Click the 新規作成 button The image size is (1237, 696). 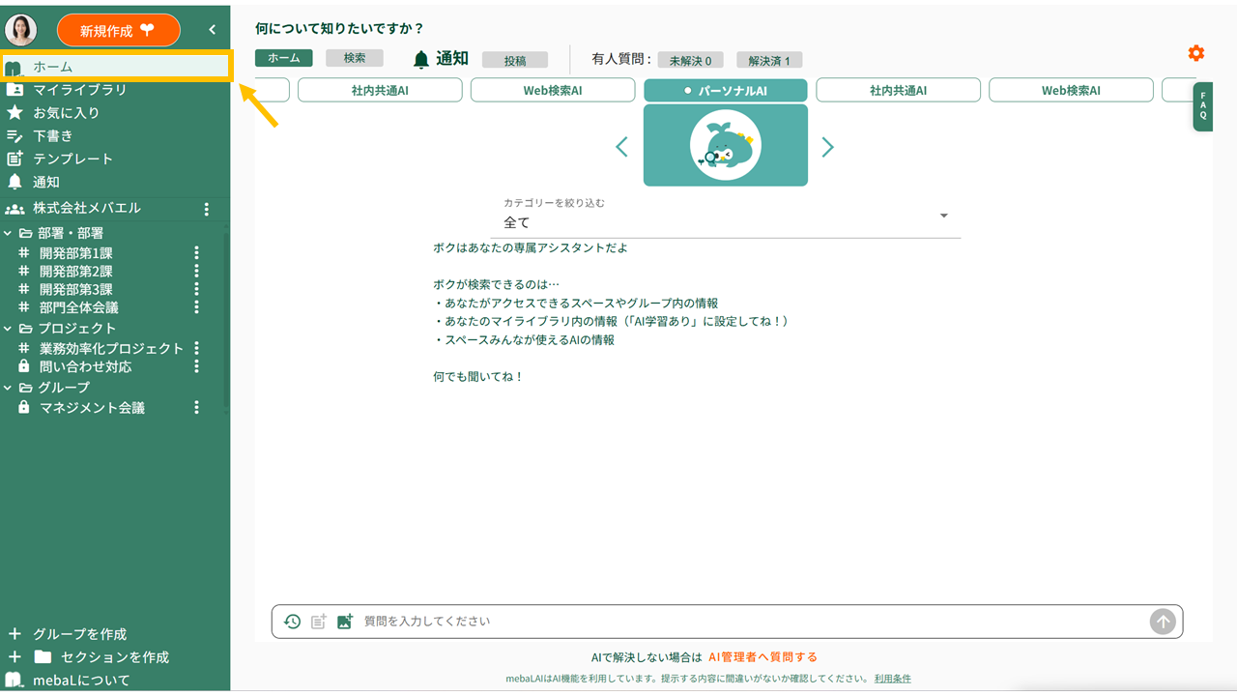point(119,30)
